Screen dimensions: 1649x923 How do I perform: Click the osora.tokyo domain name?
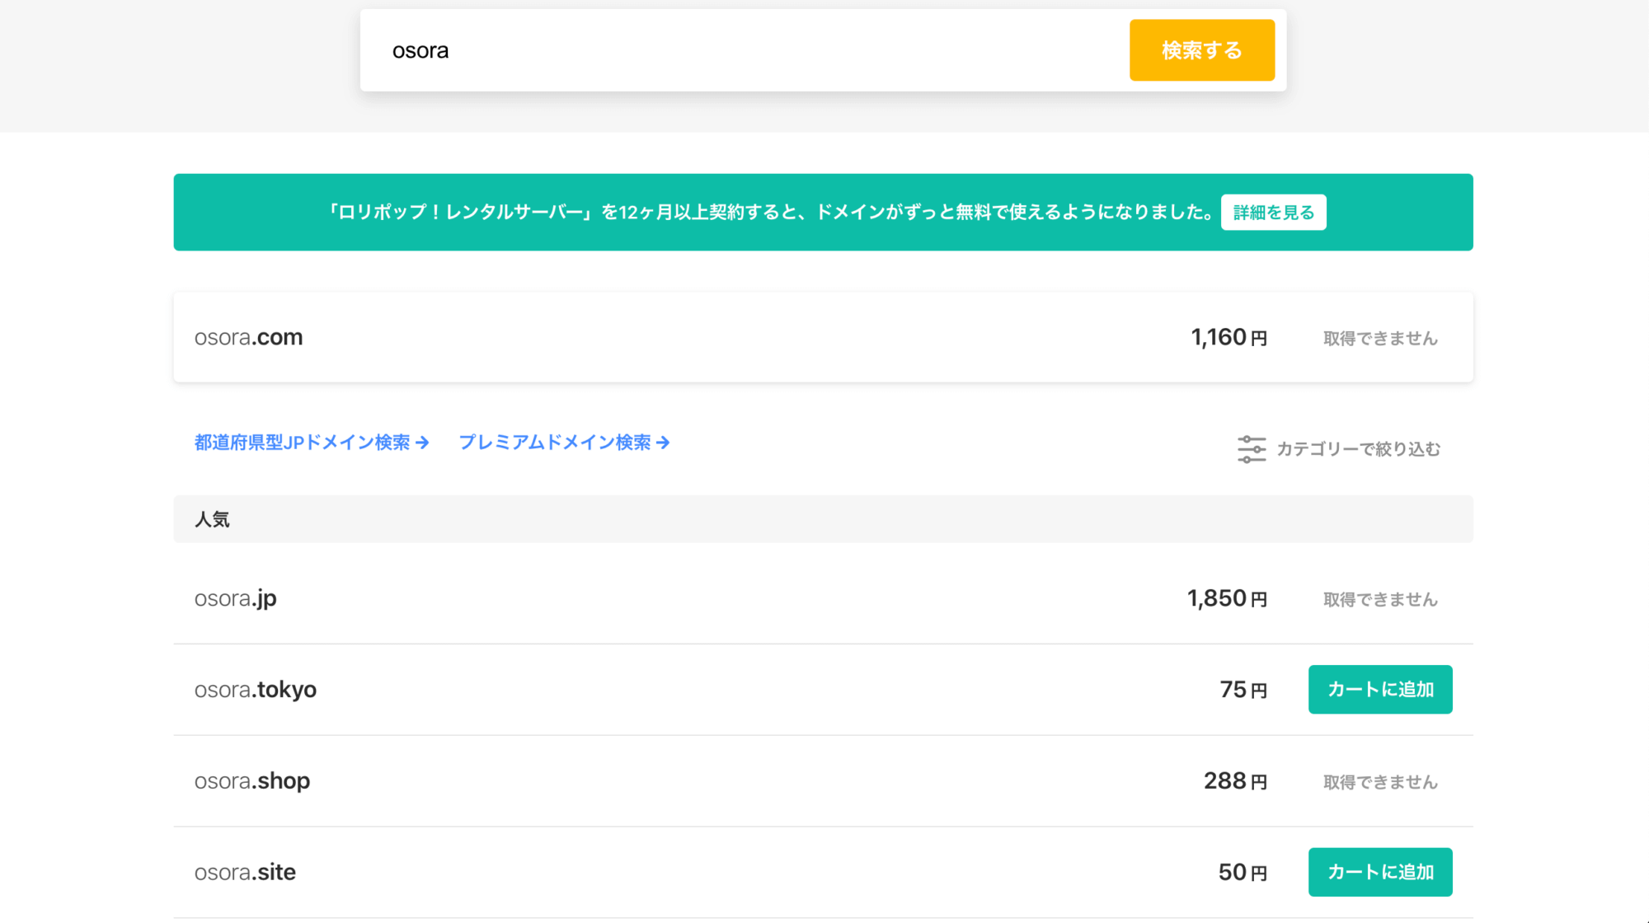click(256, 690)
